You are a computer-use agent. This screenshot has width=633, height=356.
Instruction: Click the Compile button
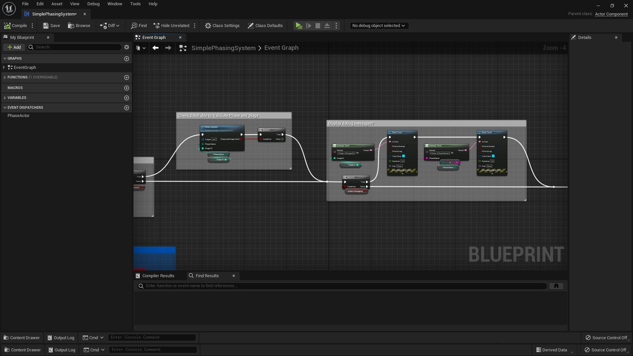coord(15,26)
